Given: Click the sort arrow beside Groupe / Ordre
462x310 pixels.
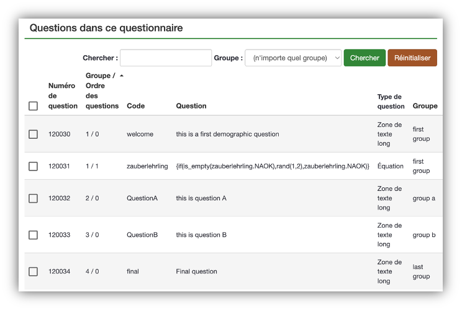Looking at the screenshot, I should tap(121, 76).
